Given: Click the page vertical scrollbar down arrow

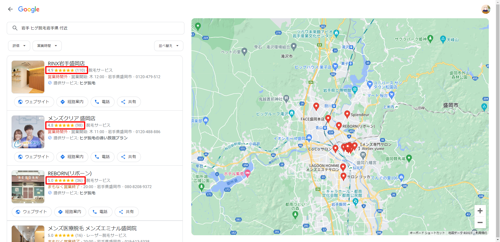Looking at the screenshot, I should [x=498, y=240].
